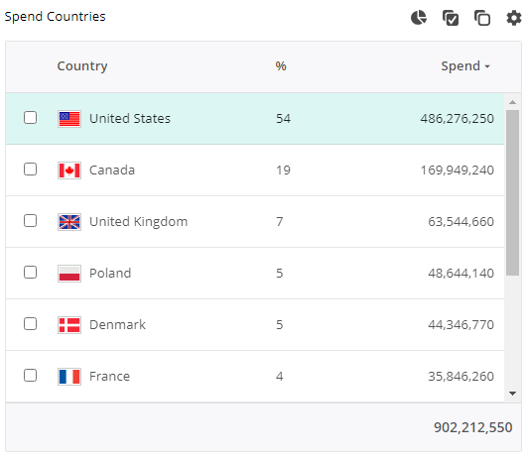Click the deselect all squares icon

pos(482,18)
